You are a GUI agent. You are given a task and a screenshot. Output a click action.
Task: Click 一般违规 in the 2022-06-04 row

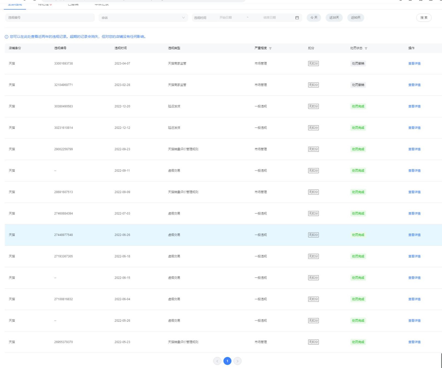261,299
